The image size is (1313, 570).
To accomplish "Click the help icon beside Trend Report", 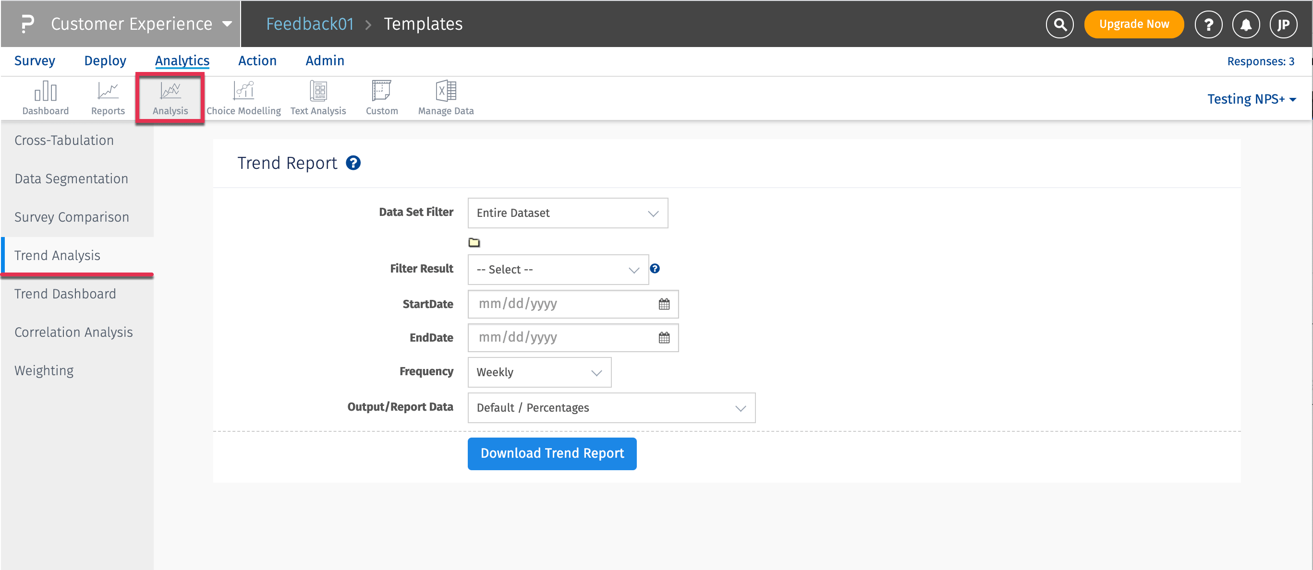I will [353, 163].
